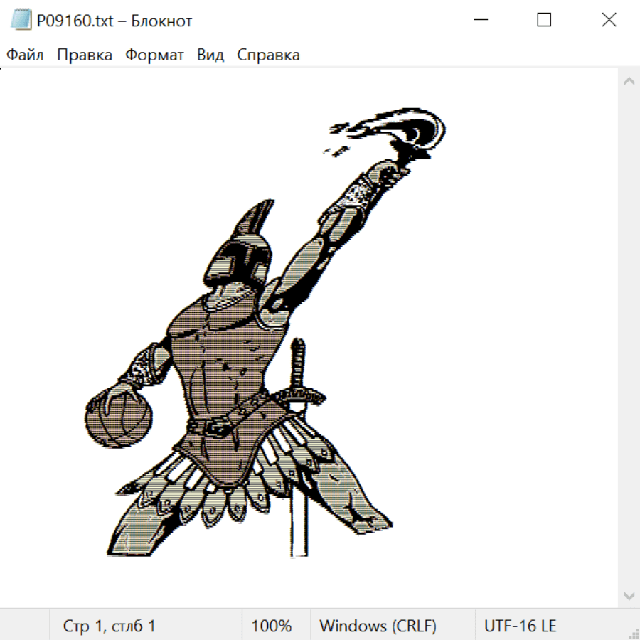
Task: Minimize the Блокнот window
Action: point(480,21)
